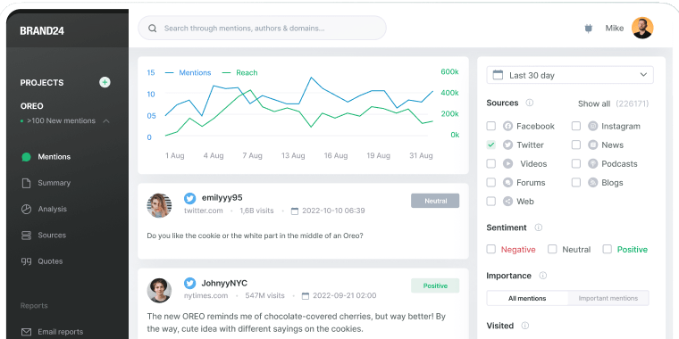
Task: Open Mike's profile avatar
Action: tap(642, 29)
